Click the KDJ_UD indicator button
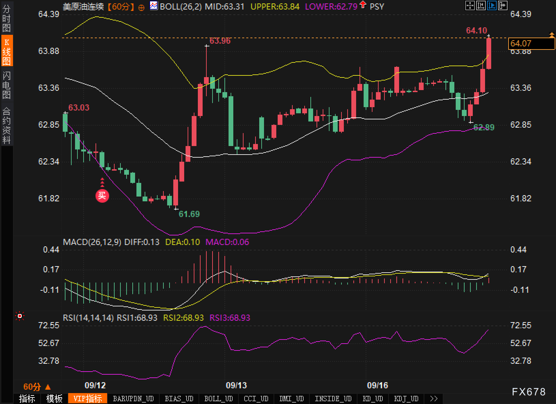 pyautogui.click(x=406, y=399)
